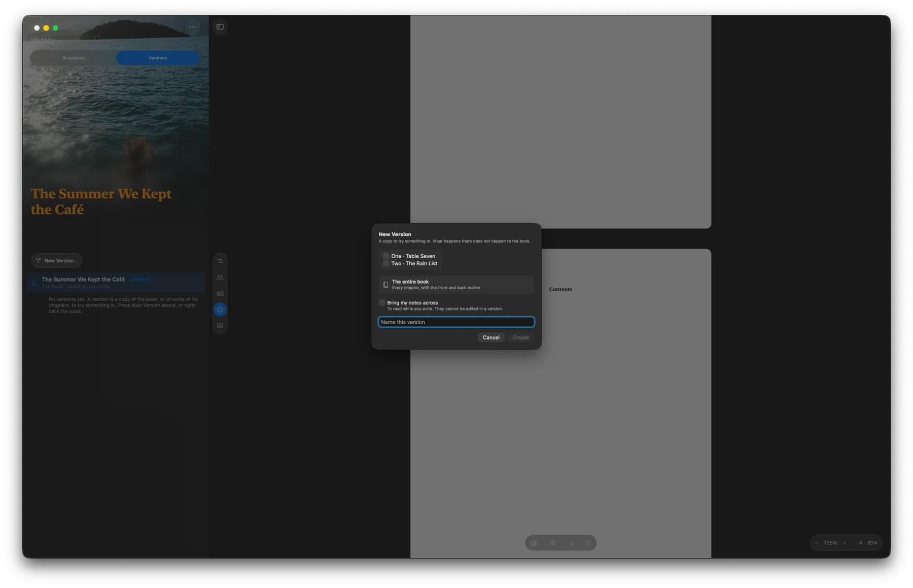This screenshot has height=588, width=913.
Task: Choose The entire book option
Action: (456, 285)
